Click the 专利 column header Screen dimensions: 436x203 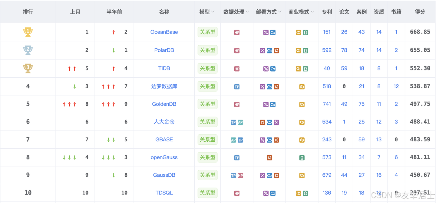tap(327, 12)
